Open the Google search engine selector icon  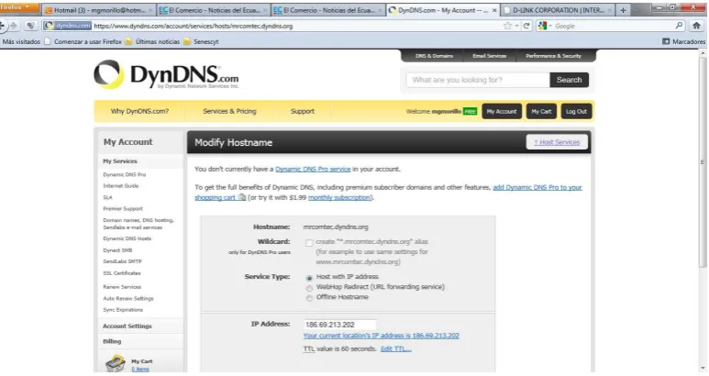(543, 26)
